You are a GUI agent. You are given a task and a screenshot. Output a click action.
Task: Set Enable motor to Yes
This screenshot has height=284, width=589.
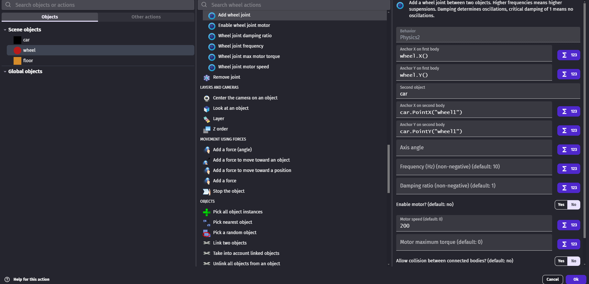pos(561,205)
